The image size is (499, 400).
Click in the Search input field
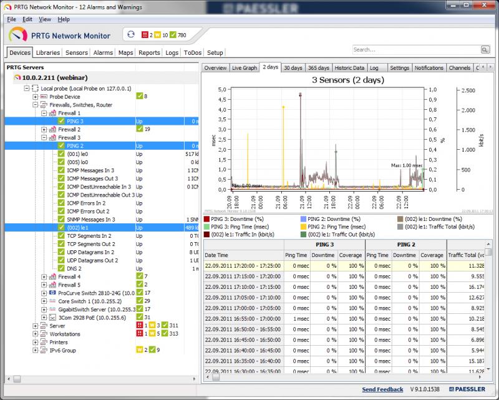[x=416, y=50]
